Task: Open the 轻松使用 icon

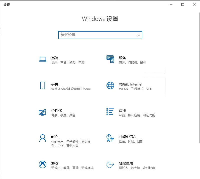Action: pyautogui.click(x=110, y=164)
